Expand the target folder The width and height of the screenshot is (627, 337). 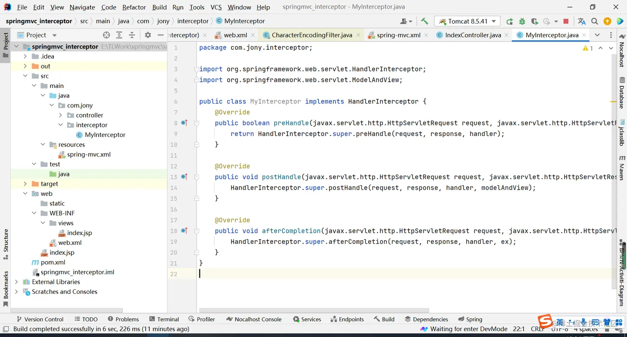click(x=26, y=183)
